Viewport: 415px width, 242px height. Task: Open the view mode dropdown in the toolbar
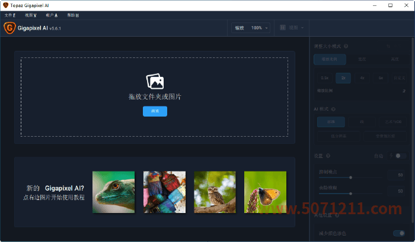pos(292,28)
